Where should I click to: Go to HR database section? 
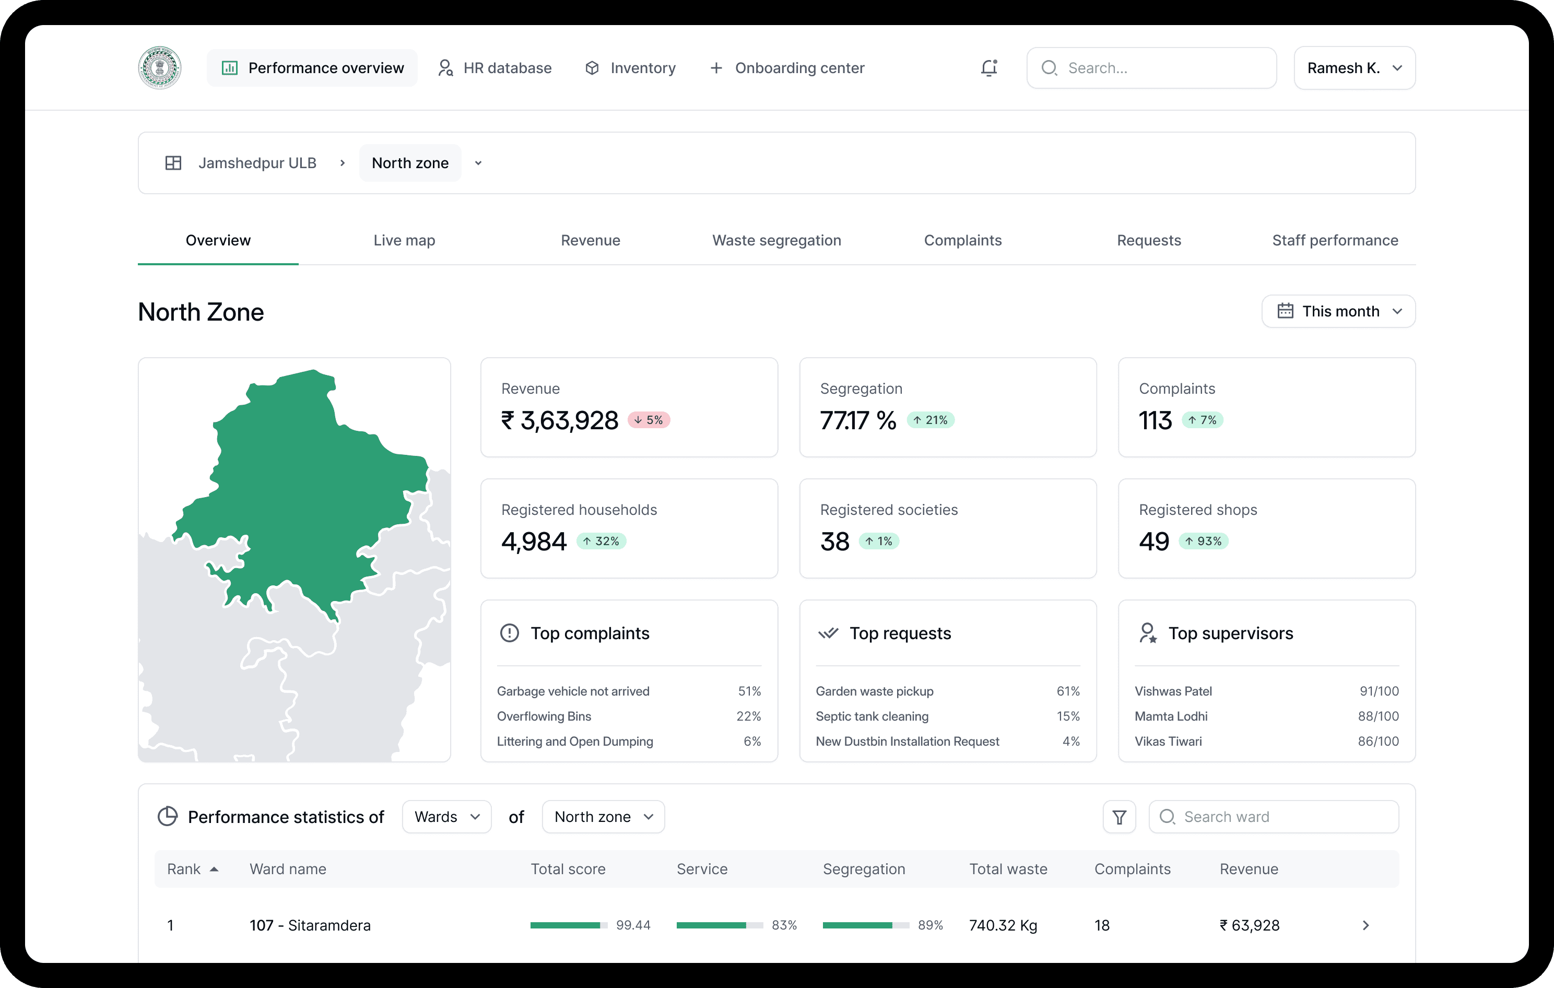(495, 68)
